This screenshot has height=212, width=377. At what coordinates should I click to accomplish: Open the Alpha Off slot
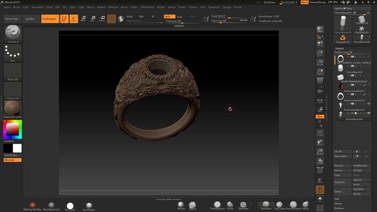(13, 72)
